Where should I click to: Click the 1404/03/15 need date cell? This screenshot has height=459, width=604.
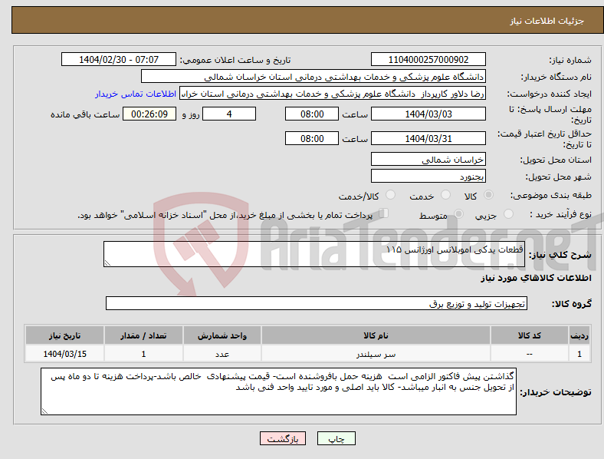click(x=64, y=354)
